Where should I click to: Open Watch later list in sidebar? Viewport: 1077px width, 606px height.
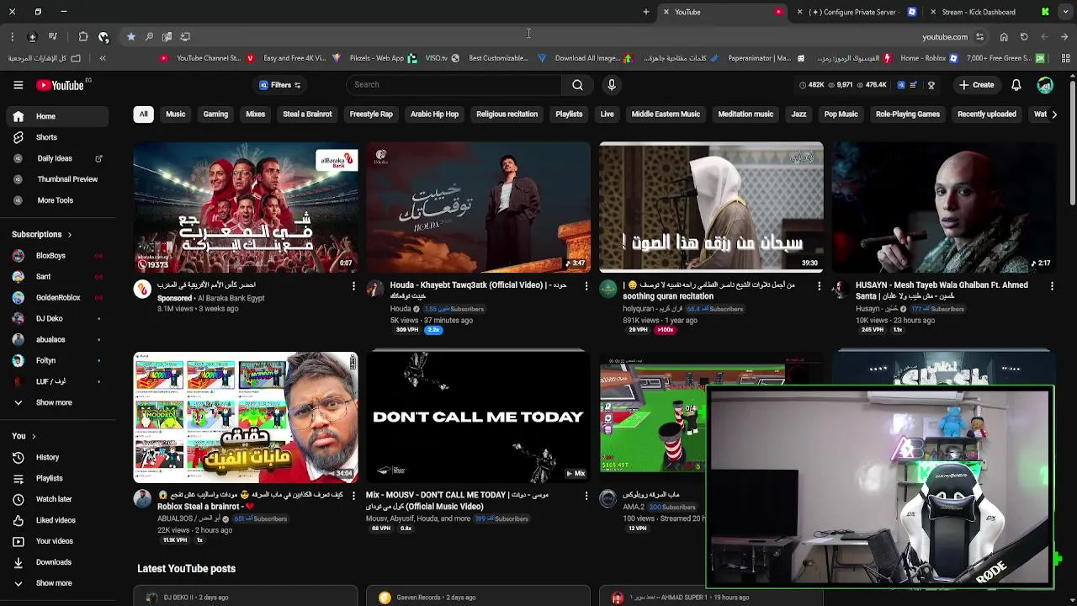(x=54, y=499)
